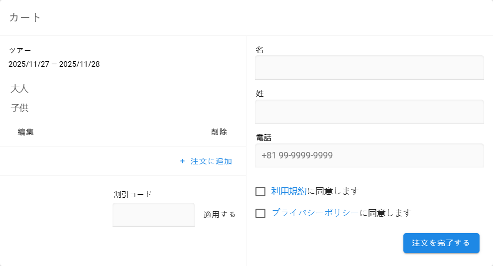Image resolution: width=493 pixels, height=266 pixels.
Task: Click into the 名 text field
Action: 369,67
